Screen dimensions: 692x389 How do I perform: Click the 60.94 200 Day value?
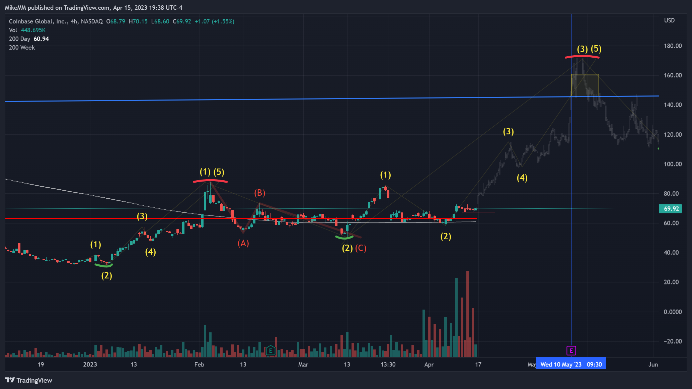click(x=41, y=39)
